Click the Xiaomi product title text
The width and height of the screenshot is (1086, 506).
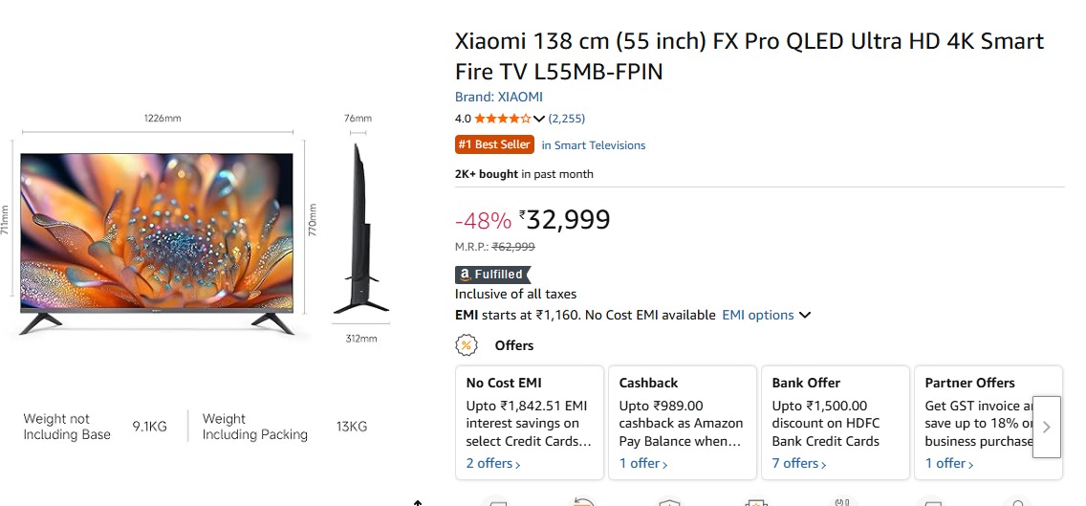pos(749,56)
